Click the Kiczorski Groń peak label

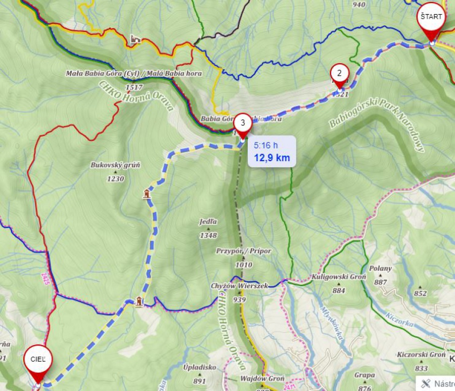point(421,355)
